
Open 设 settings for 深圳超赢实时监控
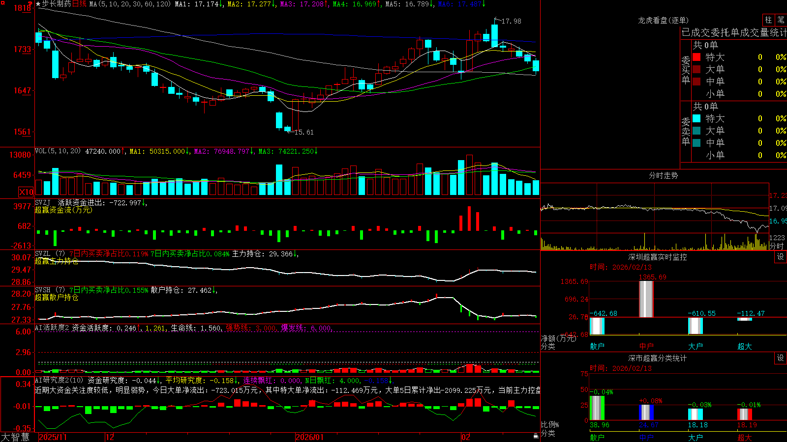click(781, 257)
